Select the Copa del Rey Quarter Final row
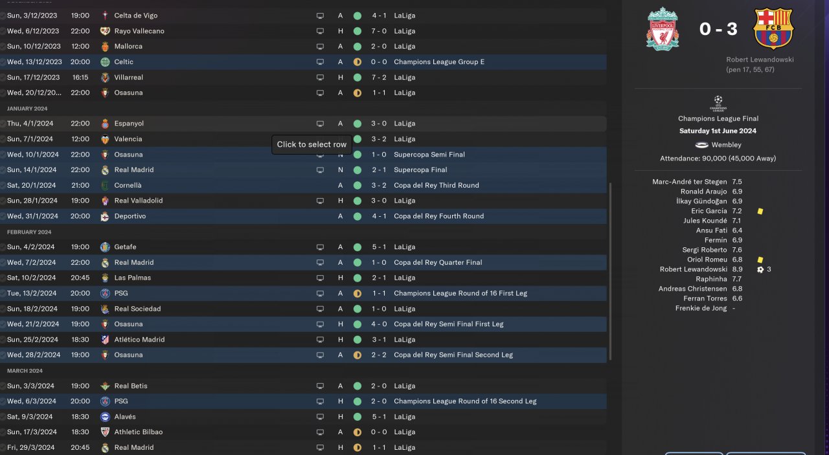 coord(303,263)
